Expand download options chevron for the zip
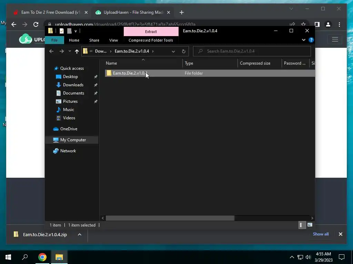This screenshot has width=353, height=264. coord(80,234)
